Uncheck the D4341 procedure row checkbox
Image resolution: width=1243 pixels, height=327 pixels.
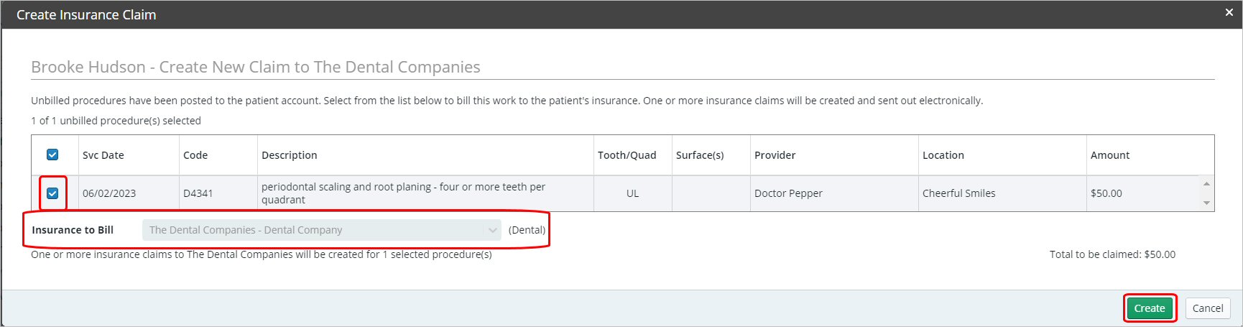click(x=52, y=193)
